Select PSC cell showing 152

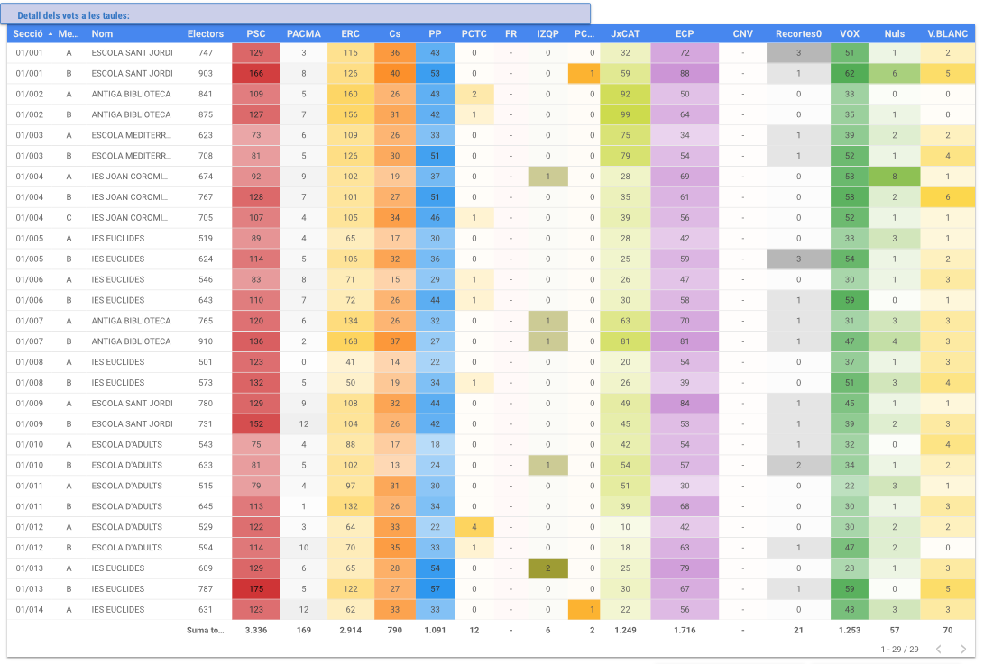[x=256, y=423]
